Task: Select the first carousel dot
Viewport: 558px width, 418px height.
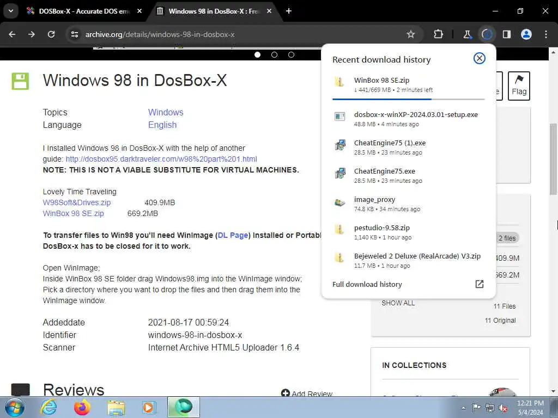Action: tap(258, 55)
